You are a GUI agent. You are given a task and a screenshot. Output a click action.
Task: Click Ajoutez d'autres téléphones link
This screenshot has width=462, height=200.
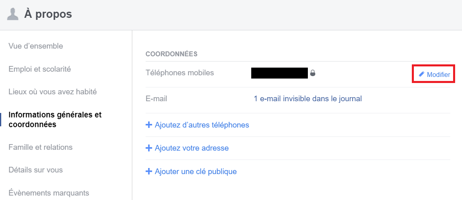pyautogui.click(x=202, y=125)
